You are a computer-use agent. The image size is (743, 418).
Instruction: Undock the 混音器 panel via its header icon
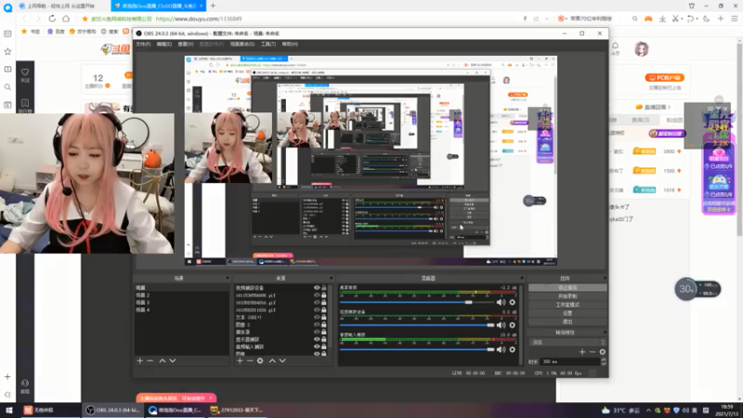[522, 278]
